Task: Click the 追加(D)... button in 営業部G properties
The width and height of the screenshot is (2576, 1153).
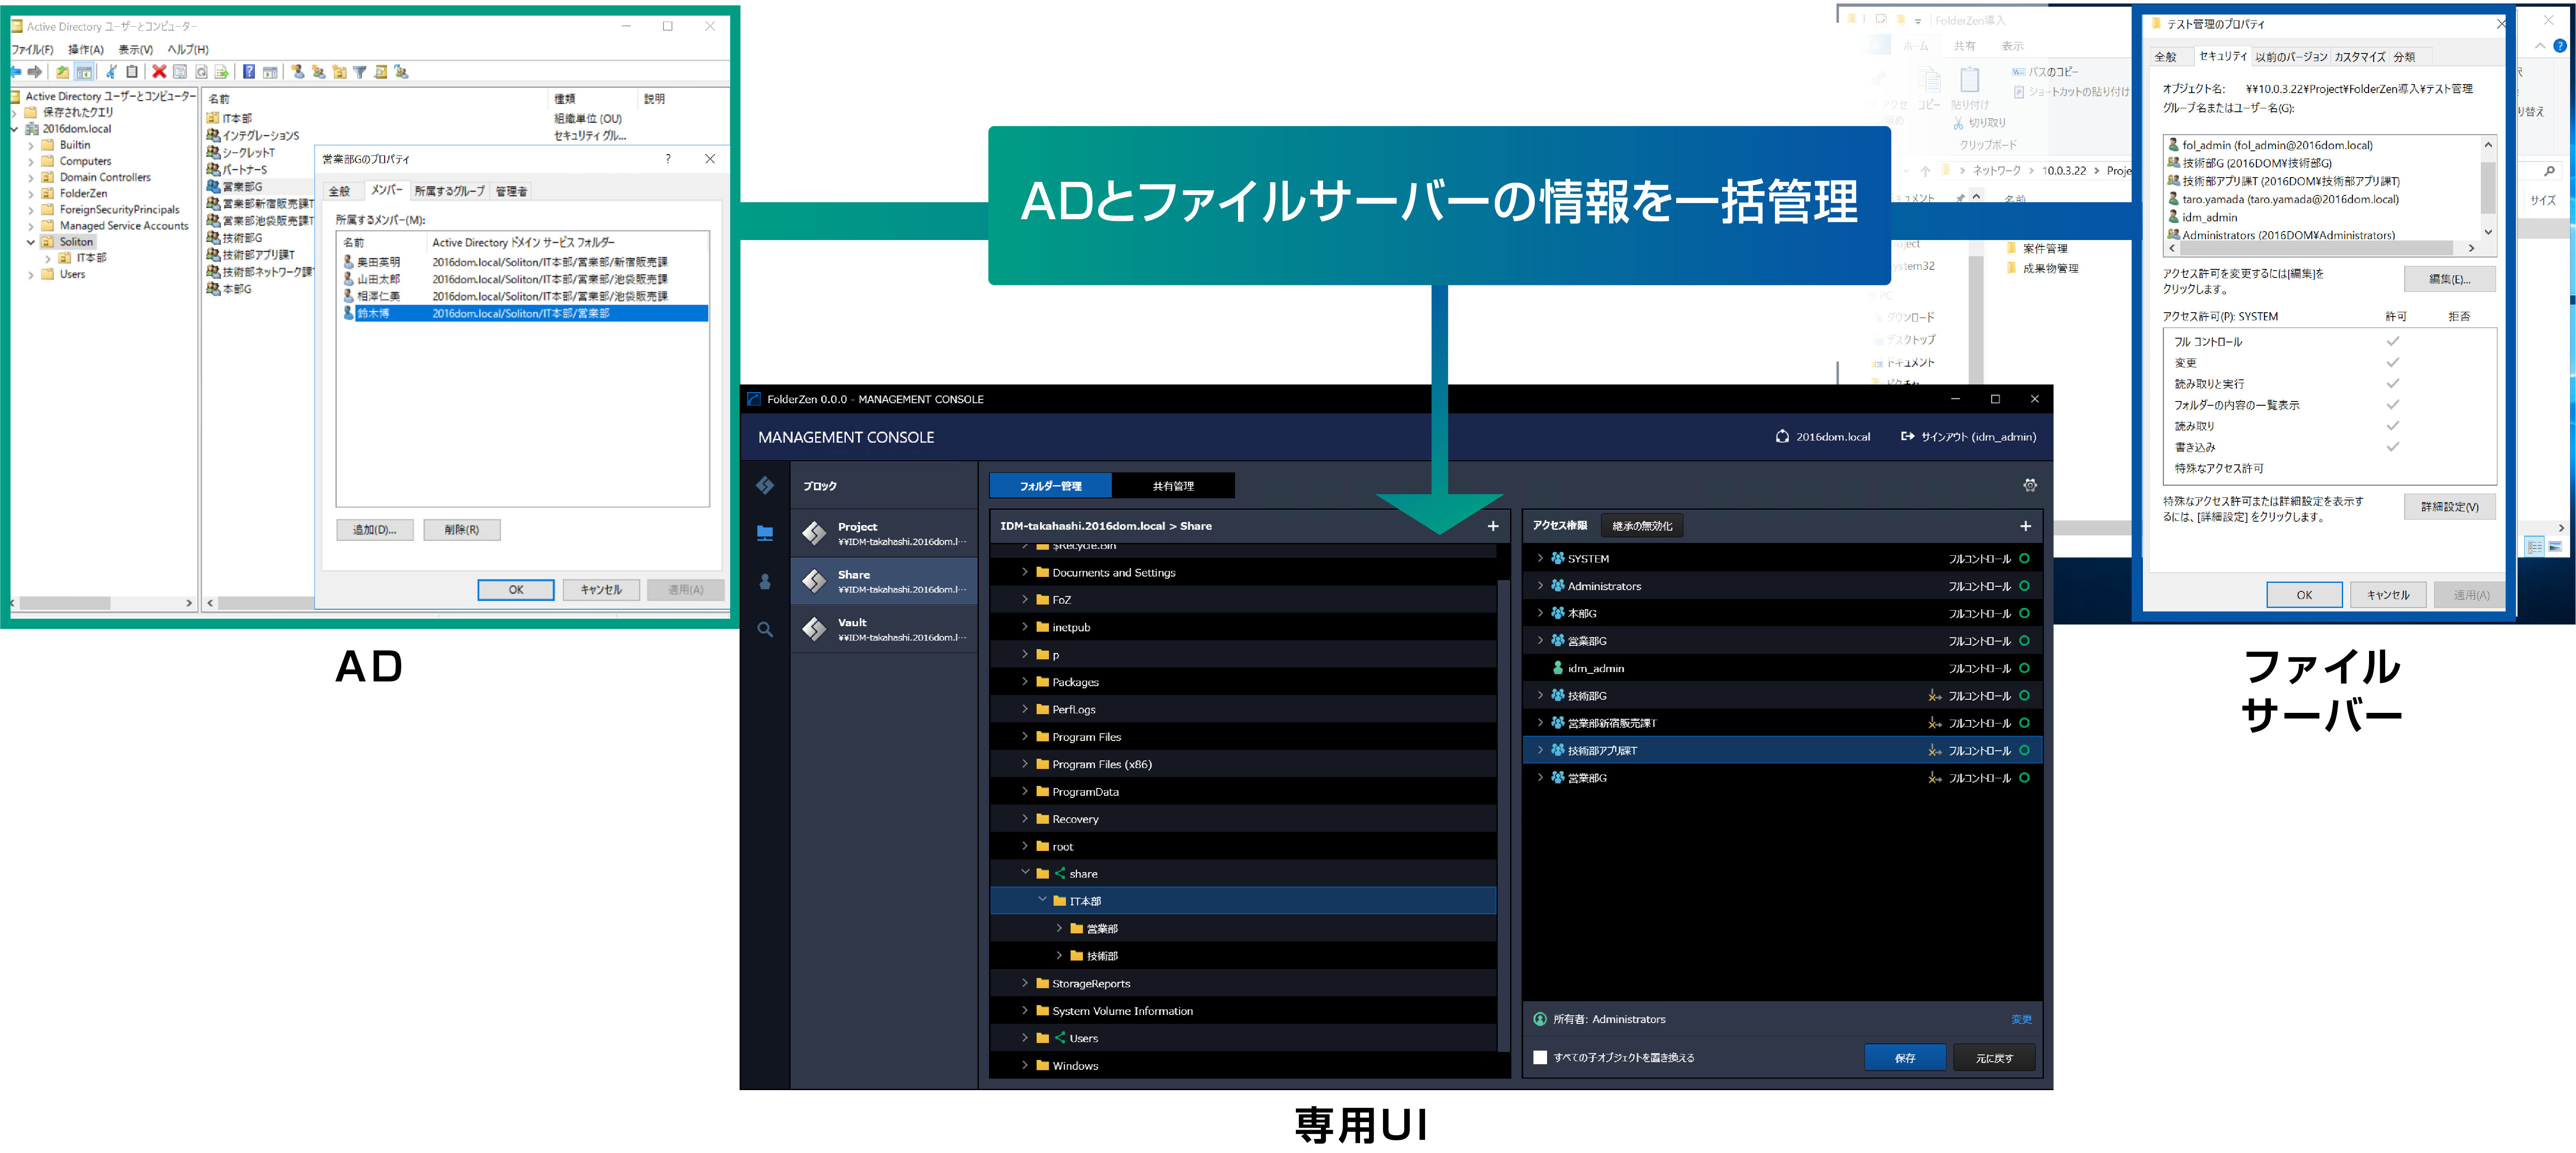Action: coord(374,530)
